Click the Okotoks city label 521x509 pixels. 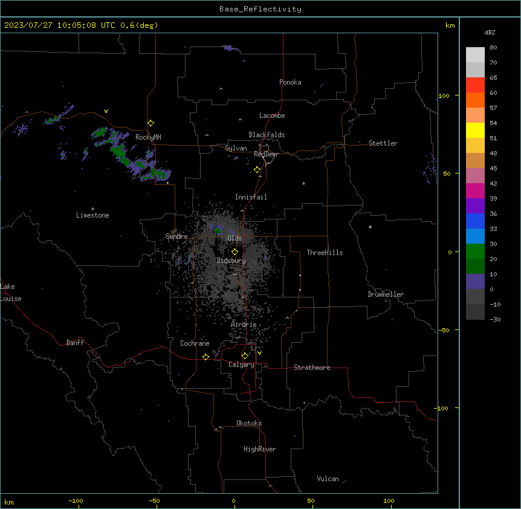point(249,423)
